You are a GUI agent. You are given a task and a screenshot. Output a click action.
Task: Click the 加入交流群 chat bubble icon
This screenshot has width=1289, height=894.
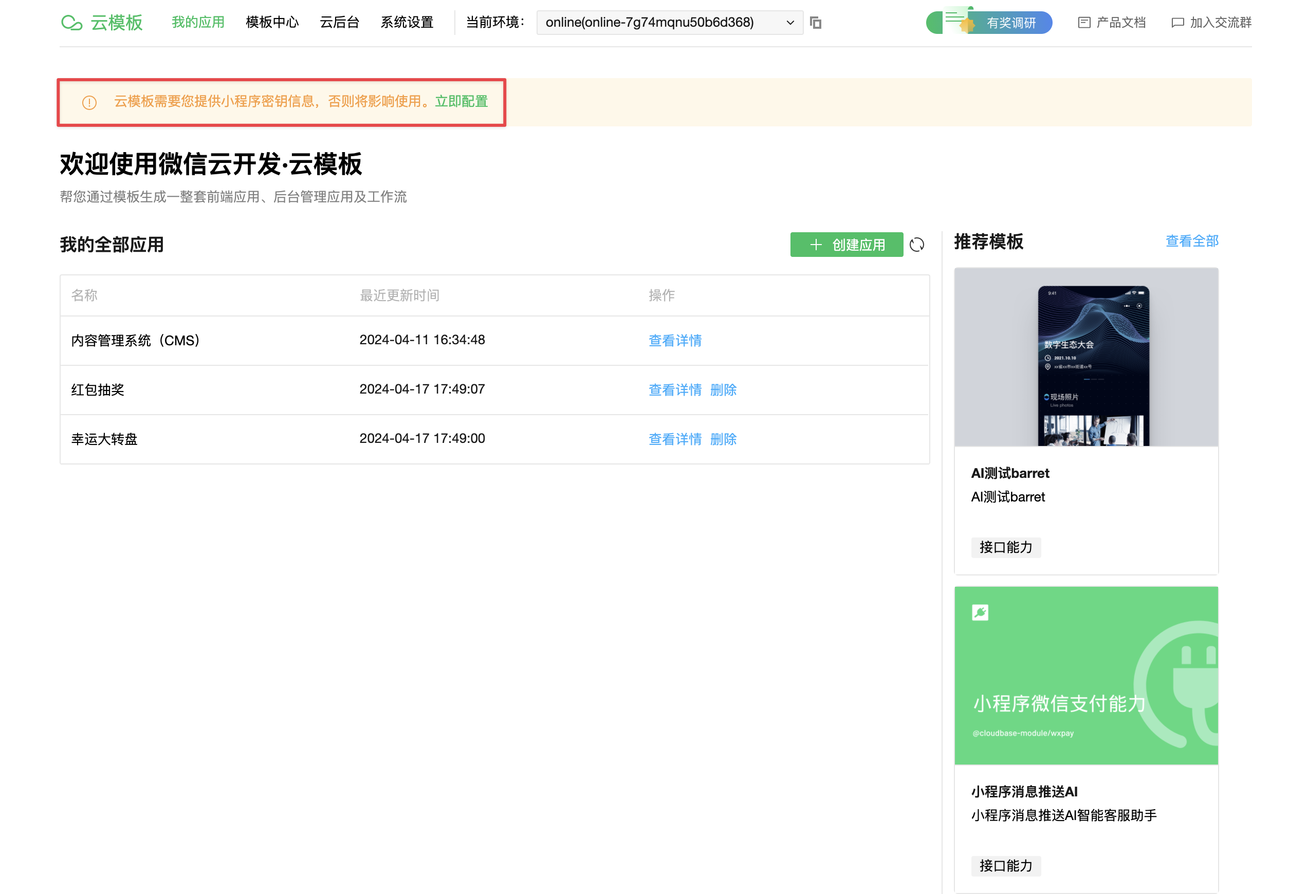pos(1177,23)
